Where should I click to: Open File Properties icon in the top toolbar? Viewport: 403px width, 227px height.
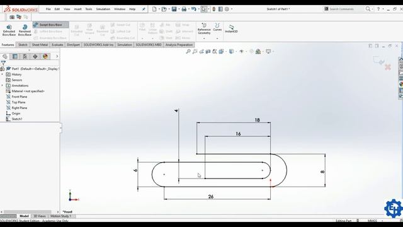(220, 9)
